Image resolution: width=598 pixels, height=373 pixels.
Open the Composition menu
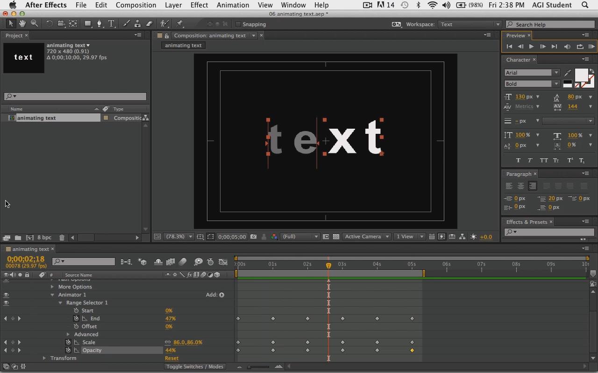pos(136,5)
